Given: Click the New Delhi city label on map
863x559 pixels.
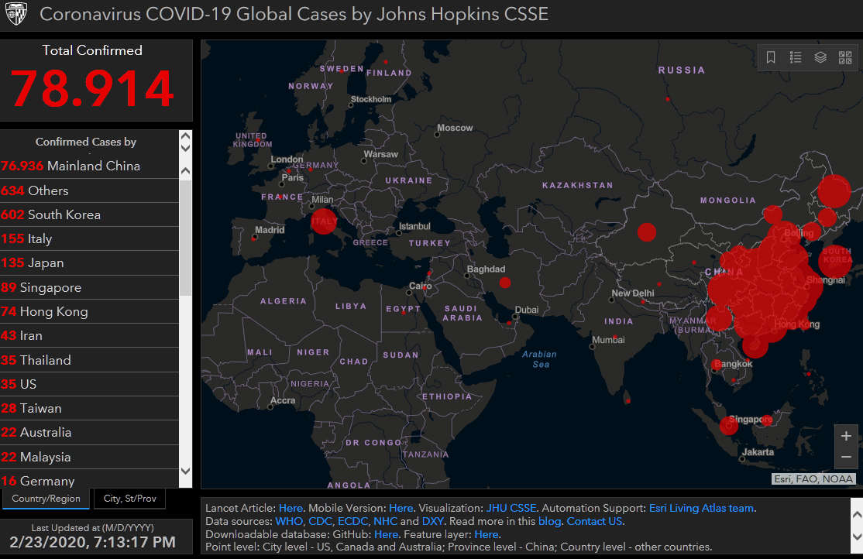Looking at the screenshot, I should tap(632, 293).
